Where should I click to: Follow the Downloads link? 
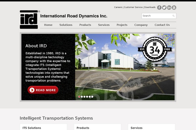point(150,7)
